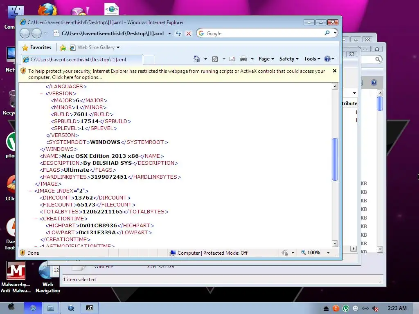Open the Recent Pages arrow beside Forward

tap(46, 34)
